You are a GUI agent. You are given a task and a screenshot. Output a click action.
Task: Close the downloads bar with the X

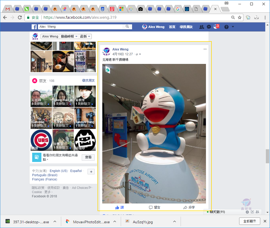click(265, 221)
